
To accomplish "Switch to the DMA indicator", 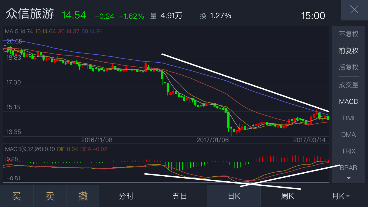I will point(349,135).
